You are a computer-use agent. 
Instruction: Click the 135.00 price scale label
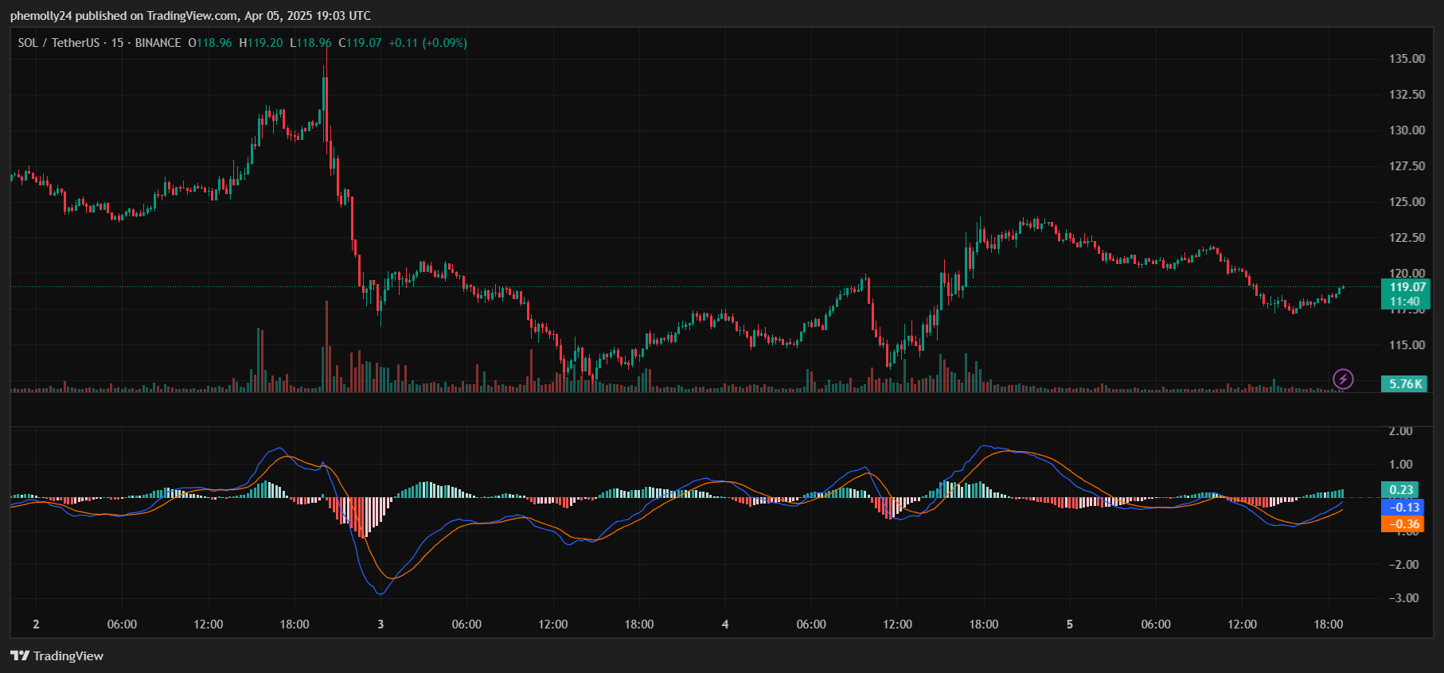click(x=1407, y=59)
